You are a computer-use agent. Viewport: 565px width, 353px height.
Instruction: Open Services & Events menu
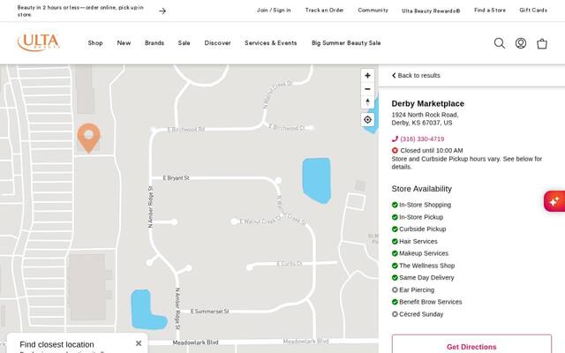click(271, 43)
